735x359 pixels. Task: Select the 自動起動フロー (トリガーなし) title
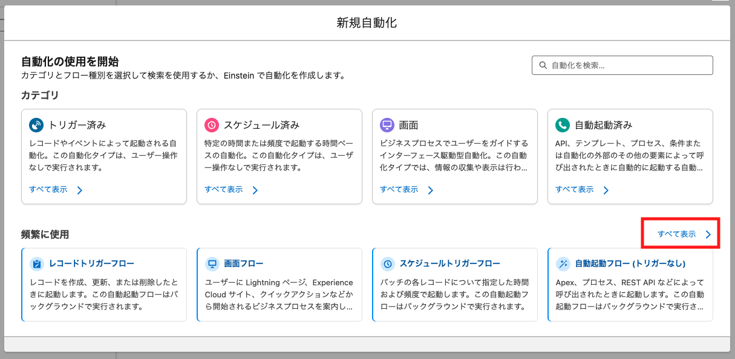coord(630,264)
